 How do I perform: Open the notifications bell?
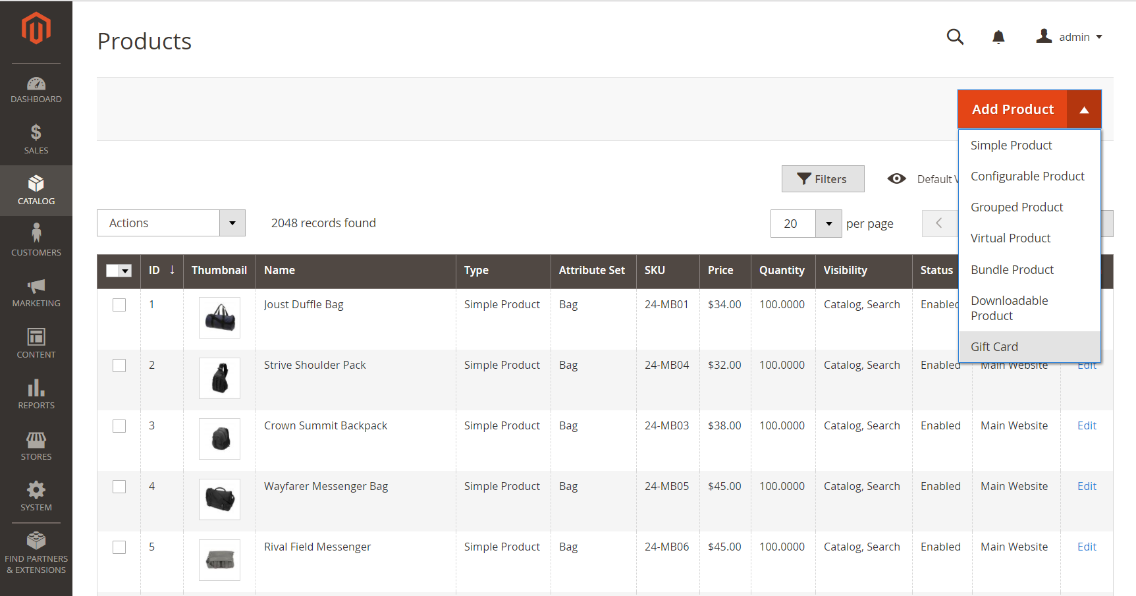coord(998,37)
